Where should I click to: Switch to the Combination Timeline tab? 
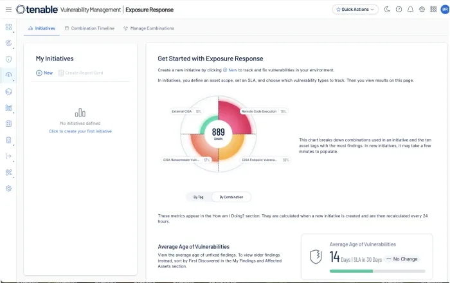(89, 28)
